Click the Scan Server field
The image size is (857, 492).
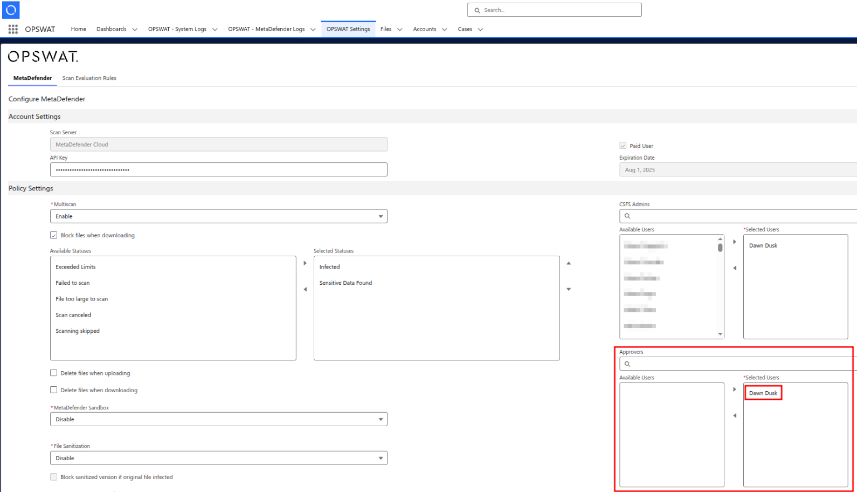pos(219,144)
